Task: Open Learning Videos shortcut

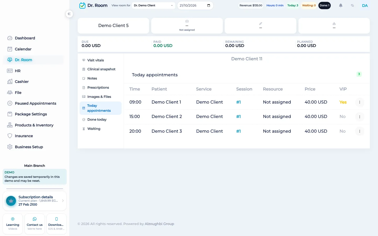Action: 13,224
